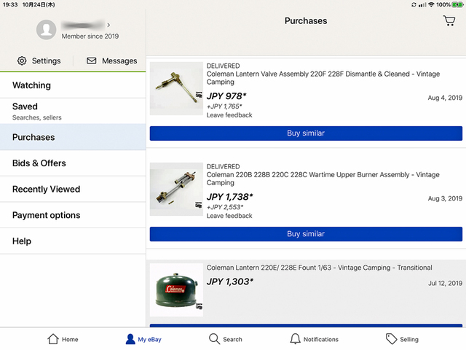This screenshot has height=350, width=466.
Task: Select Bids & Offers menu item
Action: (x=73, y=163)
